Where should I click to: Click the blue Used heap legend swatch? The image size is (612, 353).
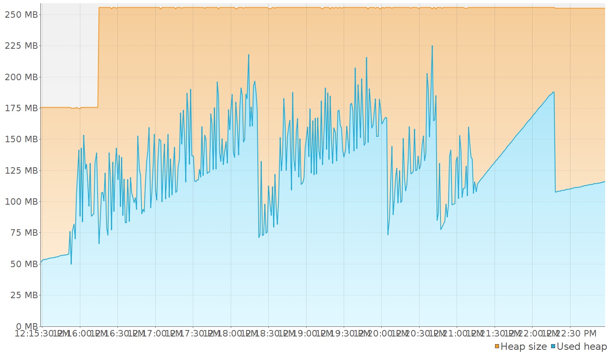[553, 346]
